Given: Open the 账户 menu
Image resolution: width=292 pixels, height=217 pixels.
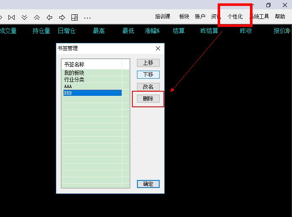Looking at the screenshot, I should click(x=200, y=17).
